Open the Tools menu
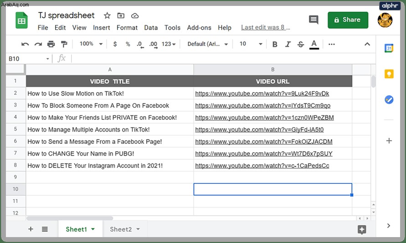Screen dimensions: 406x243 (x=172, y=28)
